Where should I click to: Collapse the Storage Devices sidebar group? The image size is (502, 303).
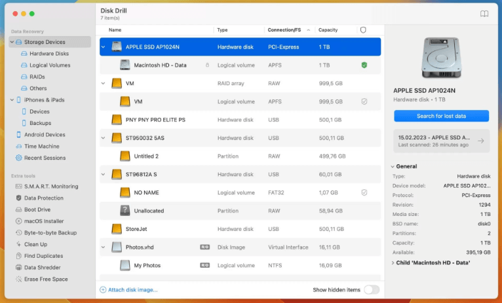coord(12,42)
